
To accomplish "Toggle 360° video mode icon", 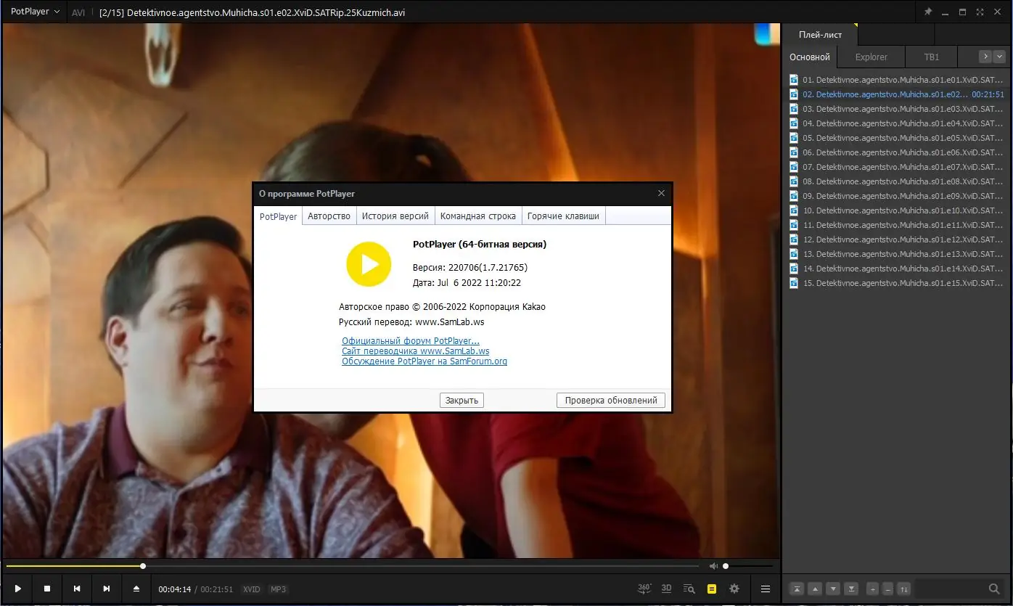I will coord(644,589).
